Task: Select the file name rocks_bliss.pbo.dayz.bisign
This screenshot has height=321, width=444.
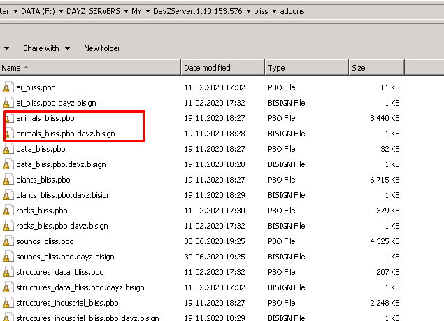Action: tap(62, 226)
